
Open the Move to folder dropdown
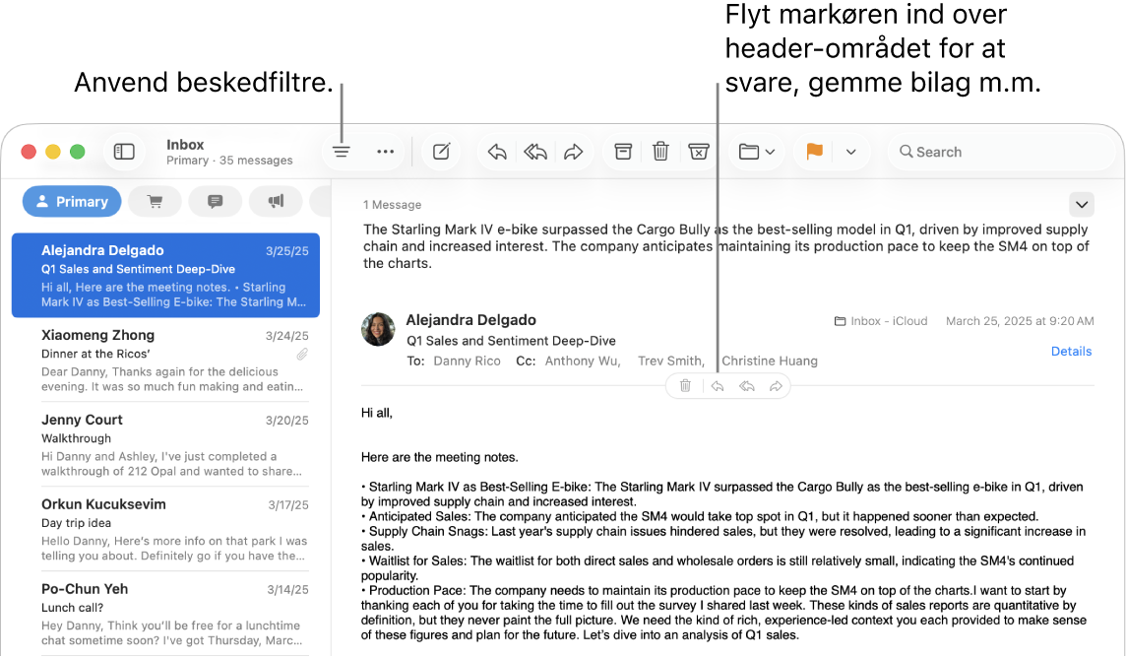757,152
